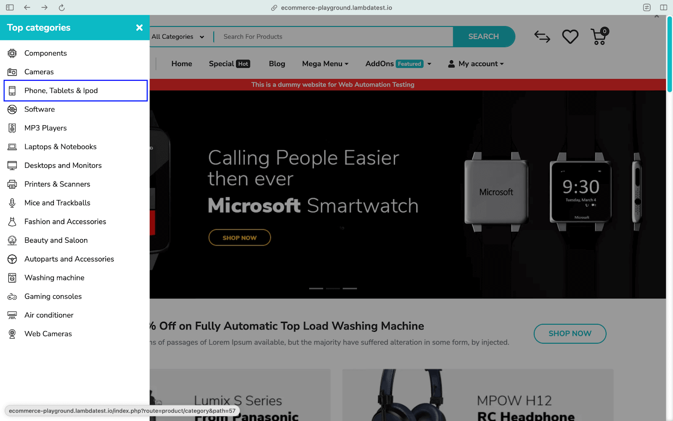Click the Lumix S Series Panasonic banner
Viewport: 673px width, 421px height.
(240, 395)
